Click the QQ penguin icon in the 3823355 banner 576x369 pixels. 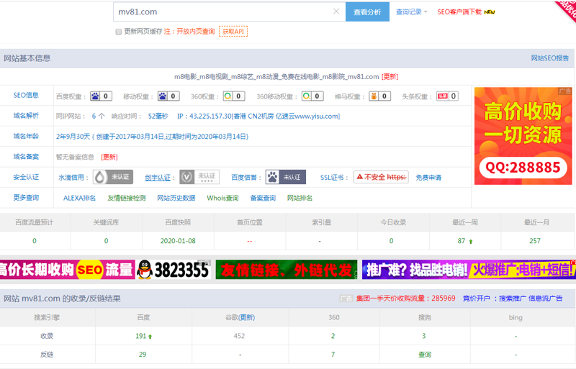click(x=145, y=270)
